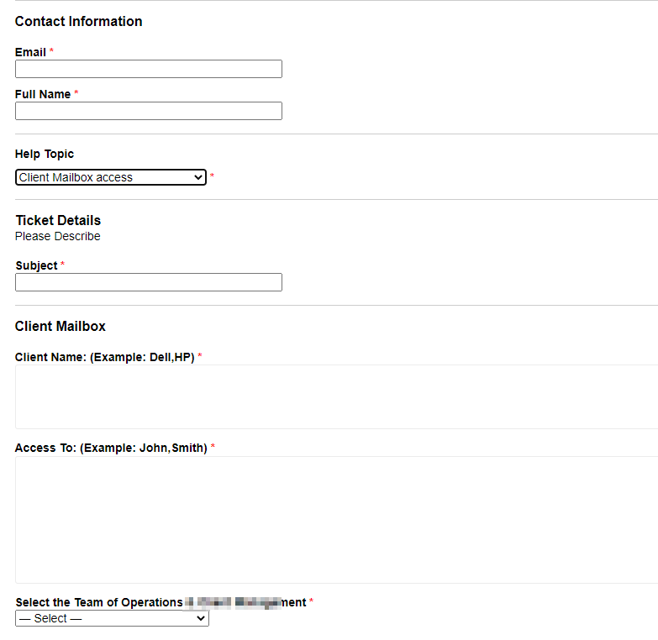This screenshot has width=658, height=640.
Task: Click the Client Mailbox section heading
Action: (x=61, y=326)
